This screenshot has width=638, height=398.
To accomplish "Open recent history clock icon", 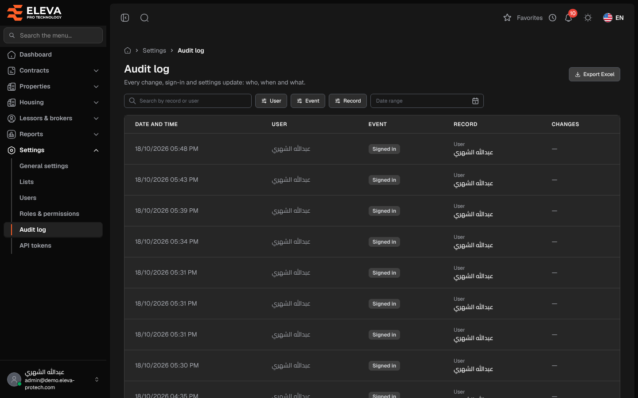I will pyautogui.click(x=552, y=18).
